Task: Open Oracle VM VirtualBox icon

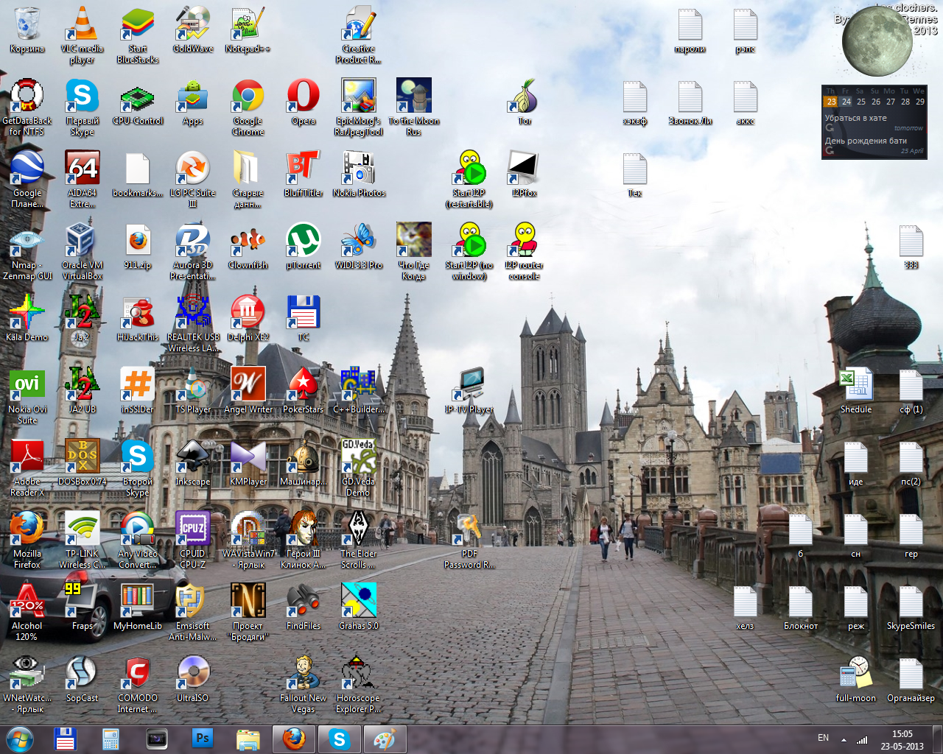Action: click(x=82, y=251)
